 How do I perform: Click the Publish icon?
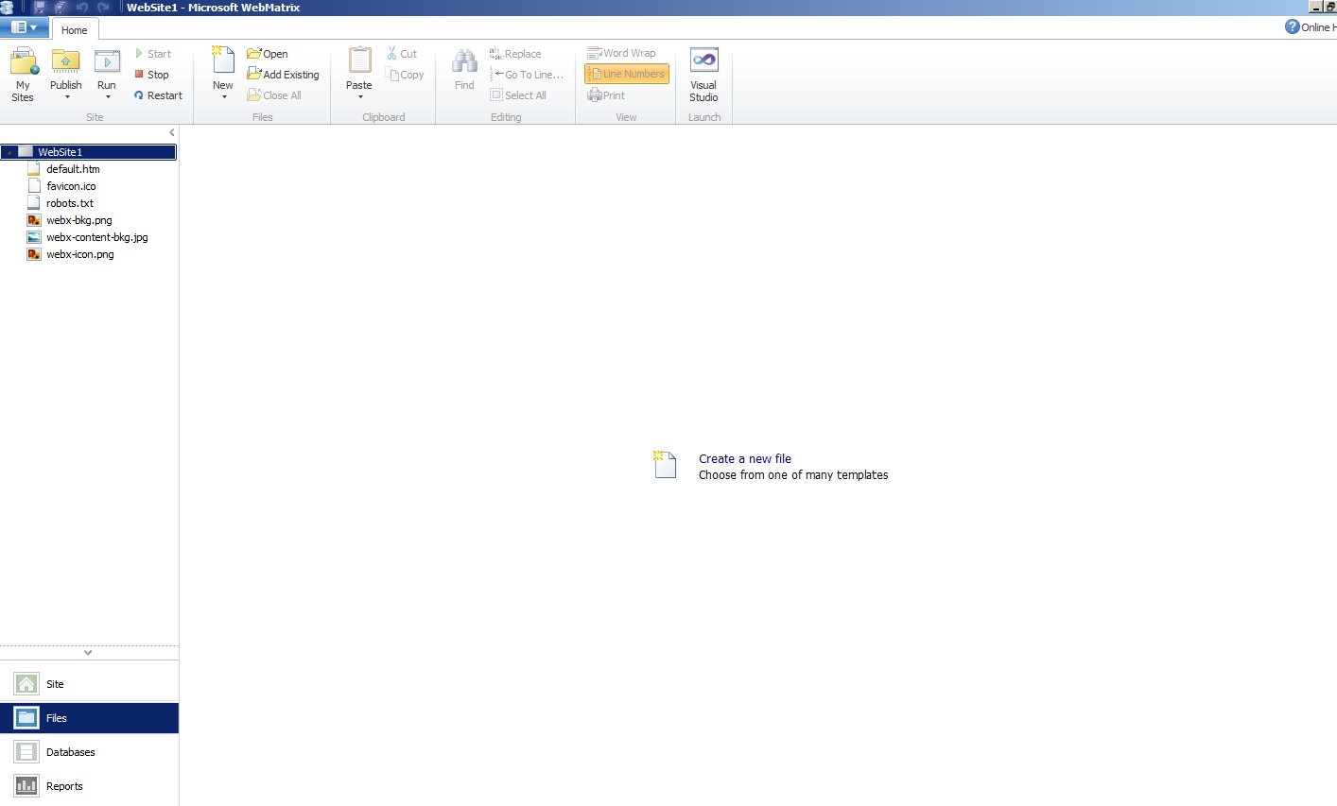(65, 61)
